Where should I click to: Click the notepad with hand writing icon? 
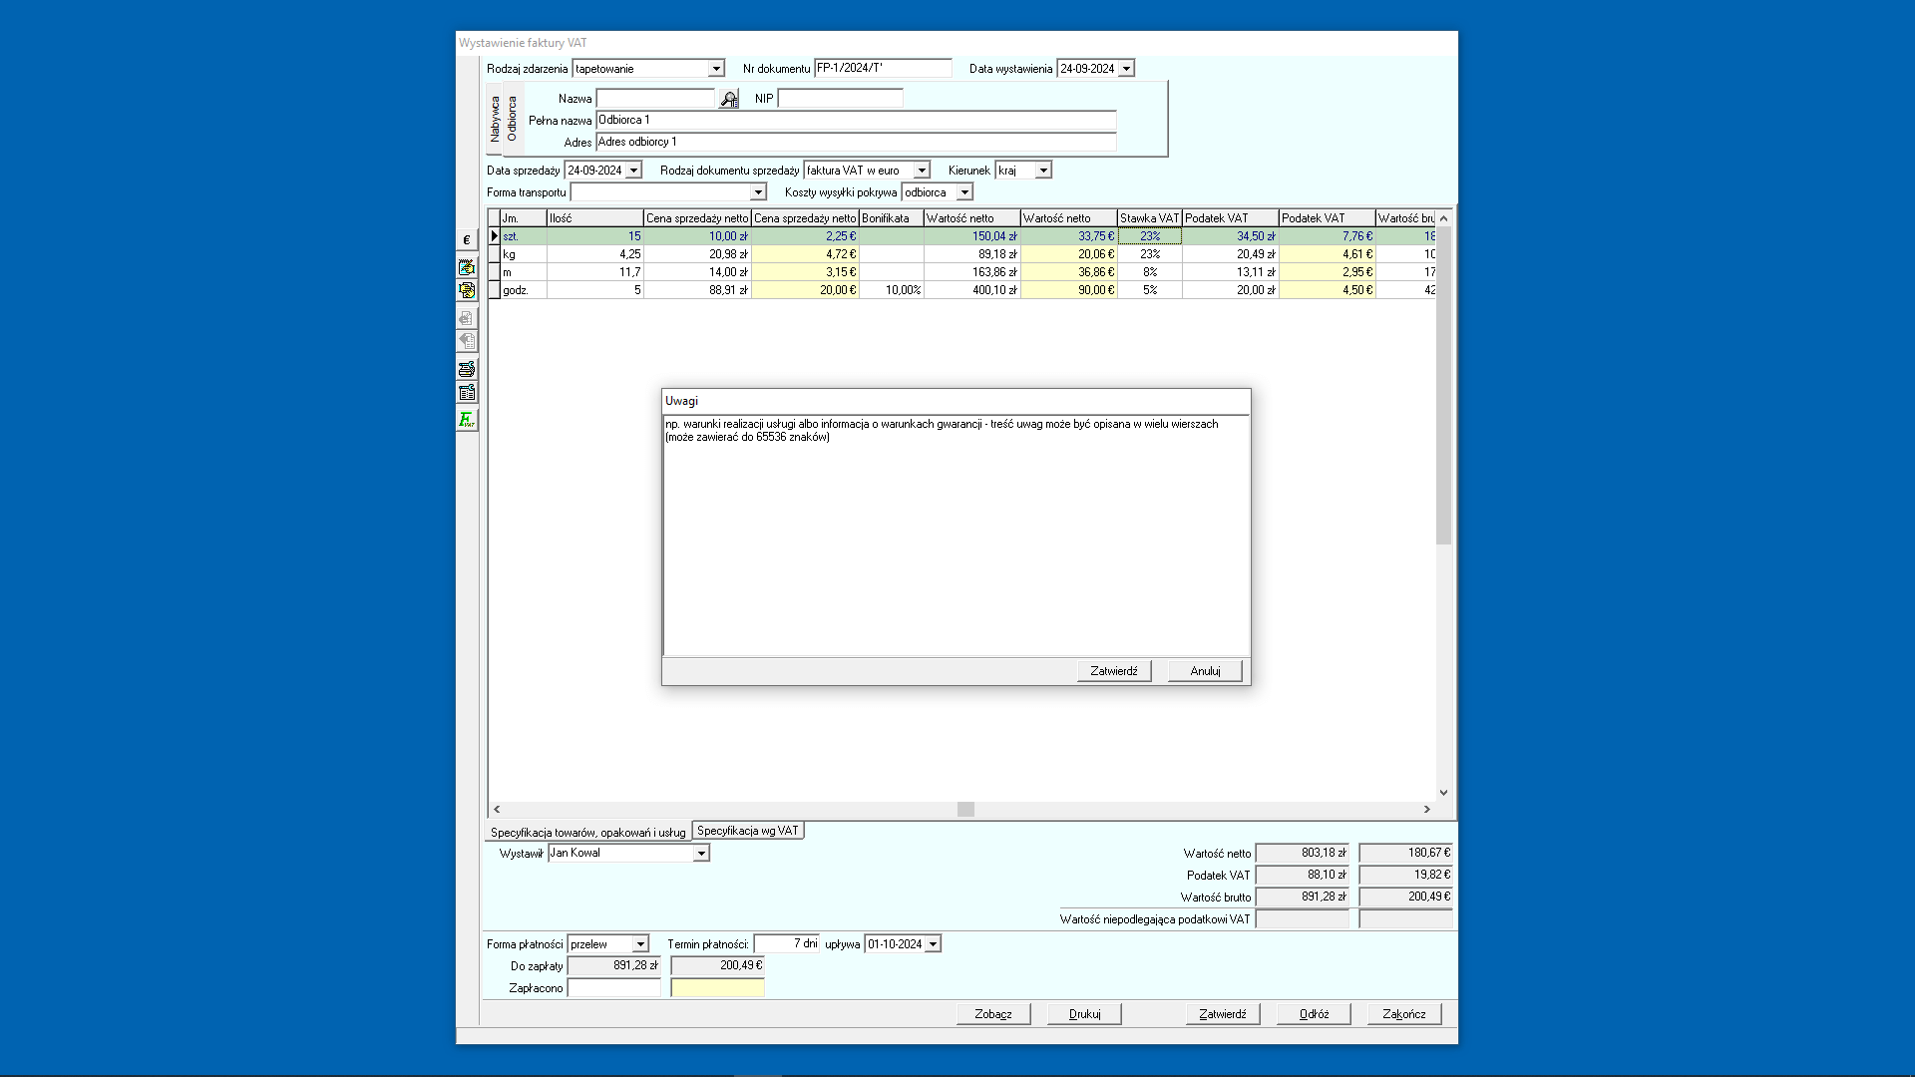point(466,267)
